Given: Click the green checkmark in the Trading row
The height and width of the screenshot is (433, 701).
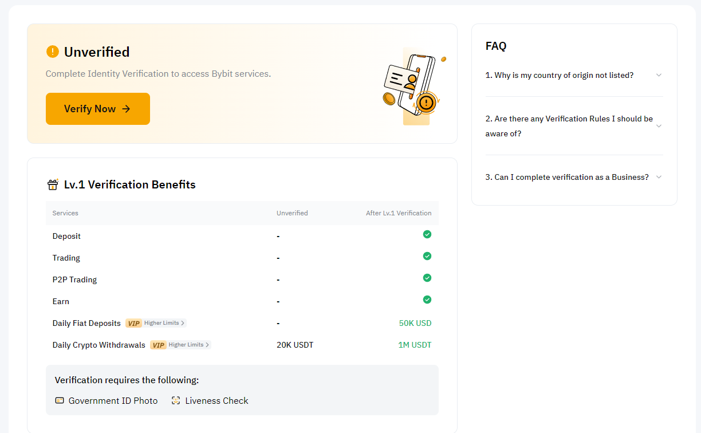Looking at the screenshot, I should (427, 256).
